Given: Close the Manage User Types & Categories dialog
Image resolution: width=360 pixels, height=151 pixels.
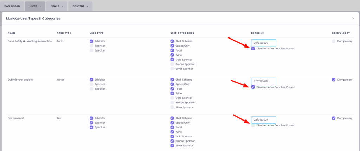Looking at the screenshot, I should point(353,18).
